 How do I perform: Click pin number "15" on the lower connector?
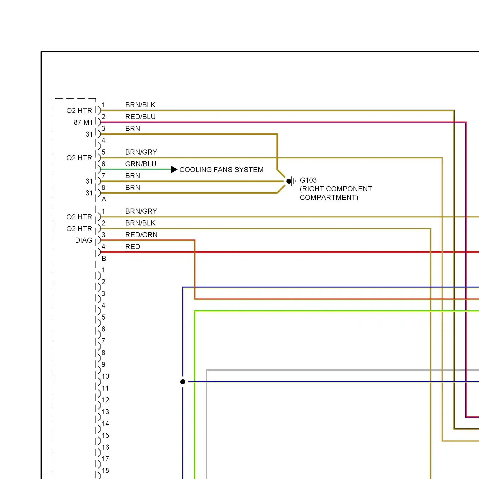[x=105, y=435]
